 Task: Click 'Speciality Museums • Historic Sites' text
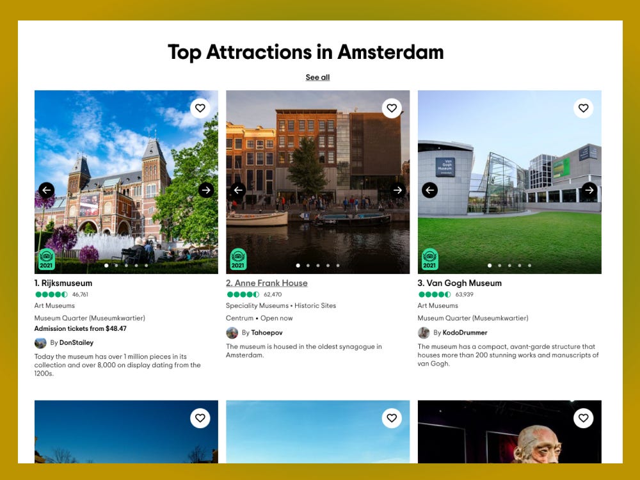[x=281, y=306]
